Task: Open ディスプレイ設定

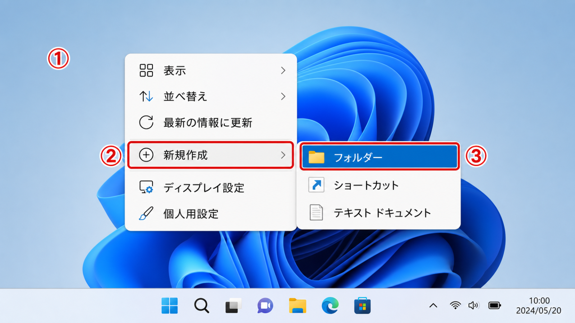Action: 211,188
